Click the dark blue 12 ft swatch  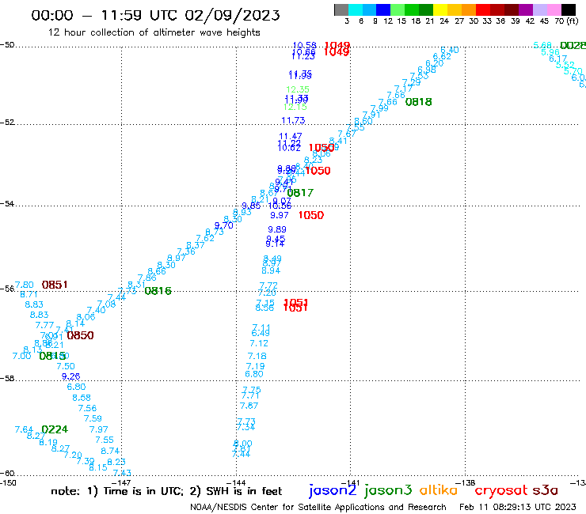click(383, 9)
